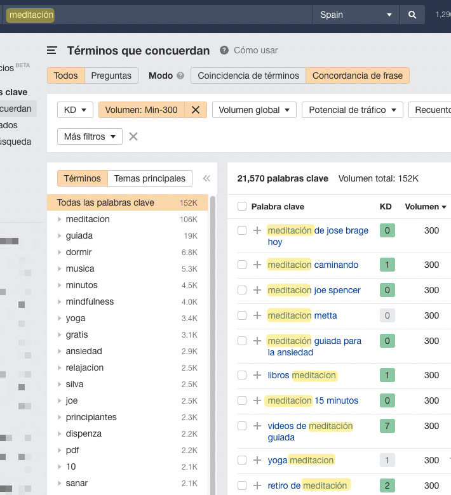Image resolution: width=451 pixels, height=495 pixels.
Task: Check the box for 'meditacion metta'
Action: coord(242,315)
